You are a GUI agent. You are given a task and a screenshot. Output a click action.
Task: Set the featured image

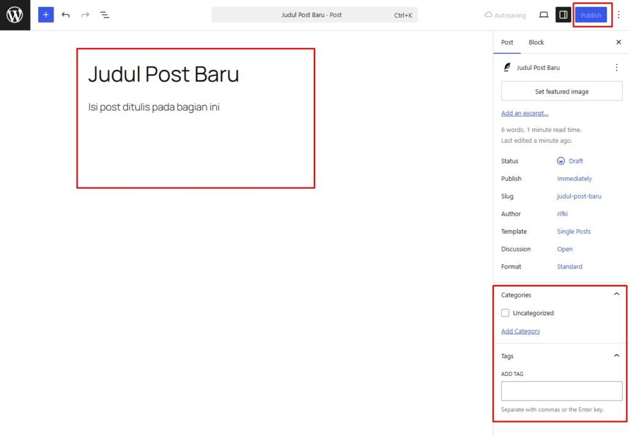(x=561, y=91)
